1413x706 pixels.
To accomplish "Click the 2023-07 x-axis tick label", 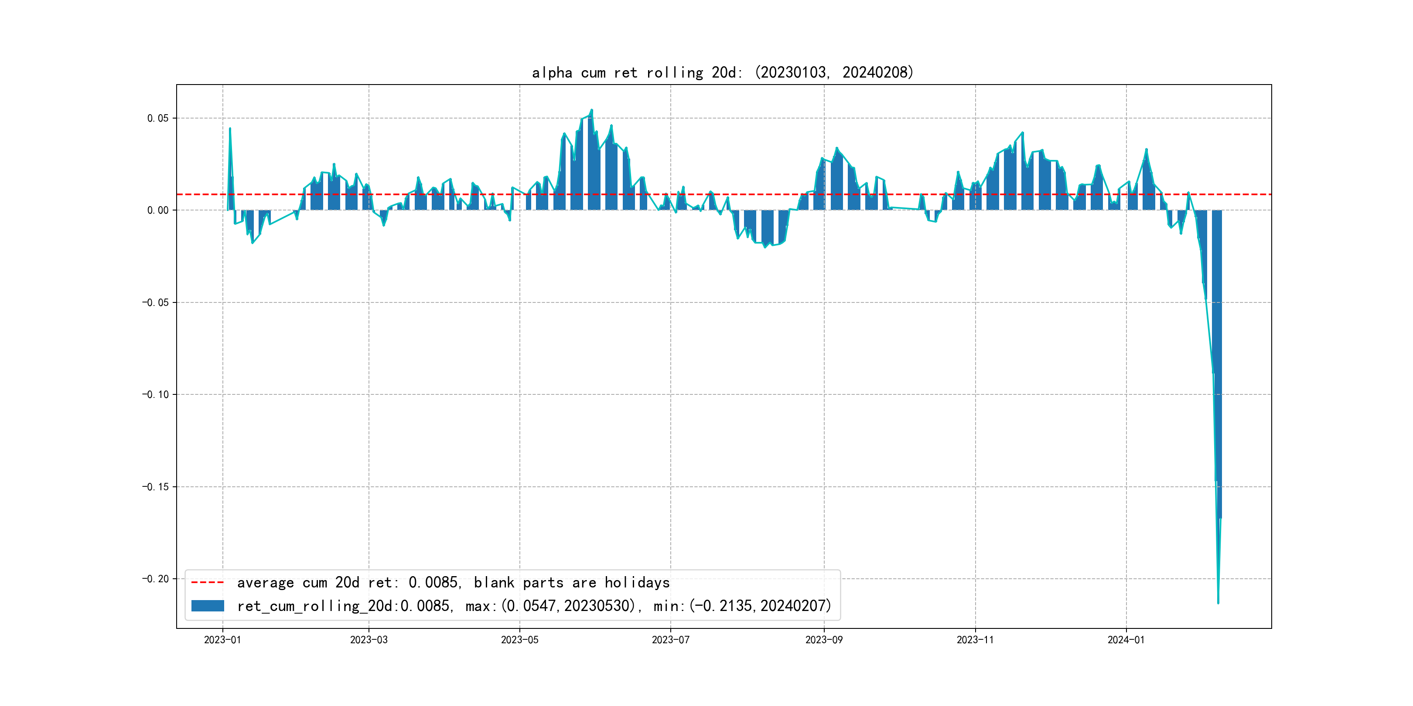I will [670, 640].
